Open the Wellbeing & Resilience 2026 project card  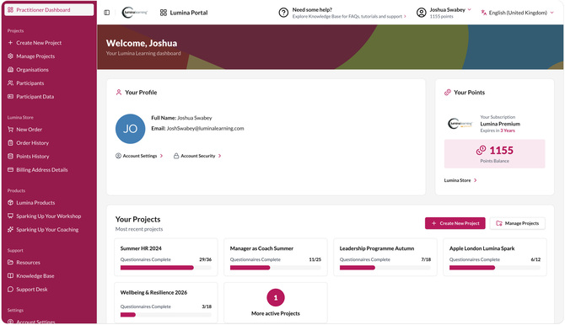pos(166,302)
